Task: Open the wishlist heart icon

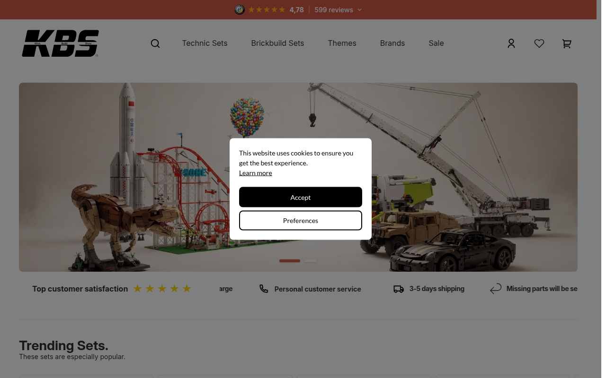Action: [x=539, y=43]
